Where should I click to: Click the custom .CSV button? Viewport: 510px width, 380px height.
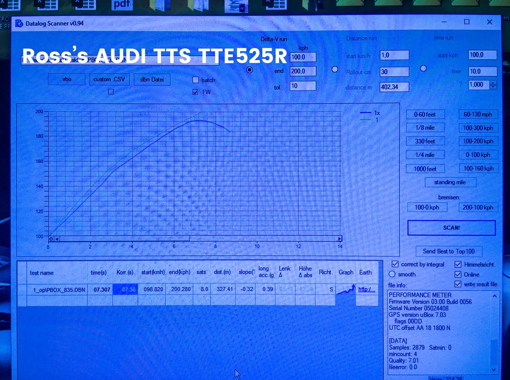coord(109,79)
